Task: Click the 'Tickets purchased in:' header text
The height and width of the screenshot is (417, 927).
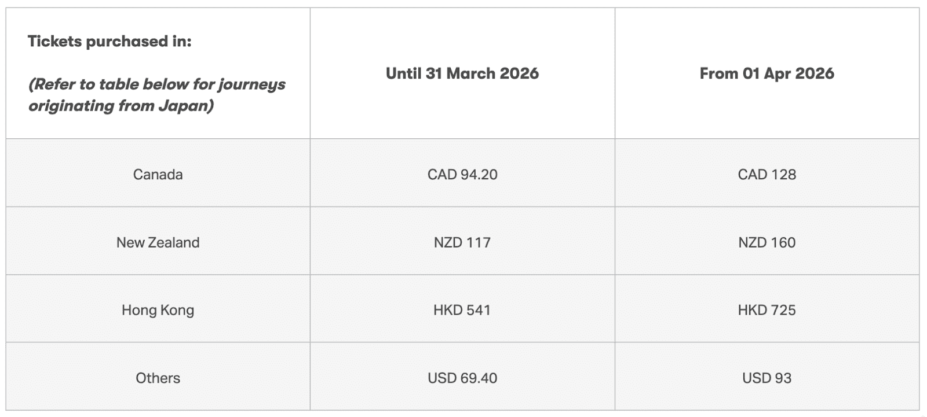Action: [x=110, y=42]
